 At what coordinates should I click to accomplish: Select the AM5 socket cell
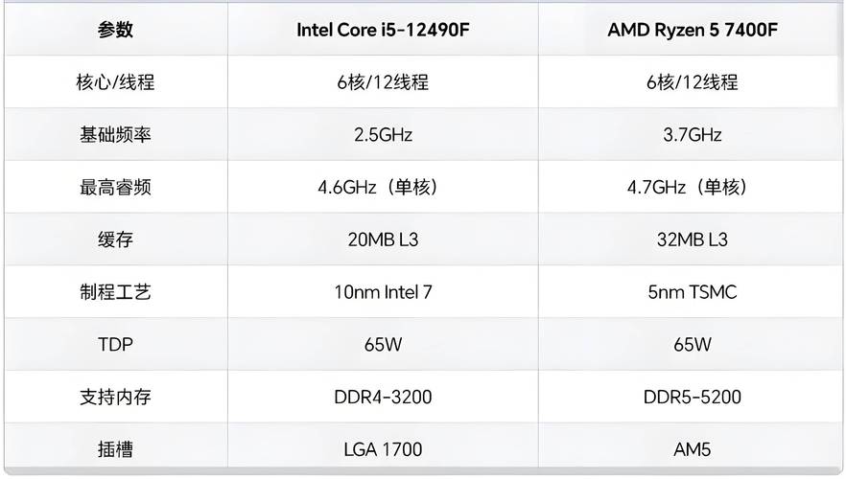(692, 448)
